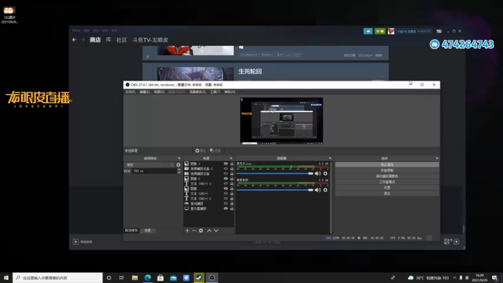Screen dimensions: 503x283
Task: Open File Explorer from the taskbar
Action: coord(135,278)
